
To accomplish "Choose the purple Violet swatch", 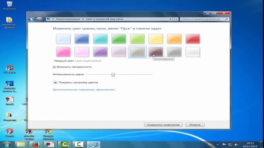I will point(100,52).
